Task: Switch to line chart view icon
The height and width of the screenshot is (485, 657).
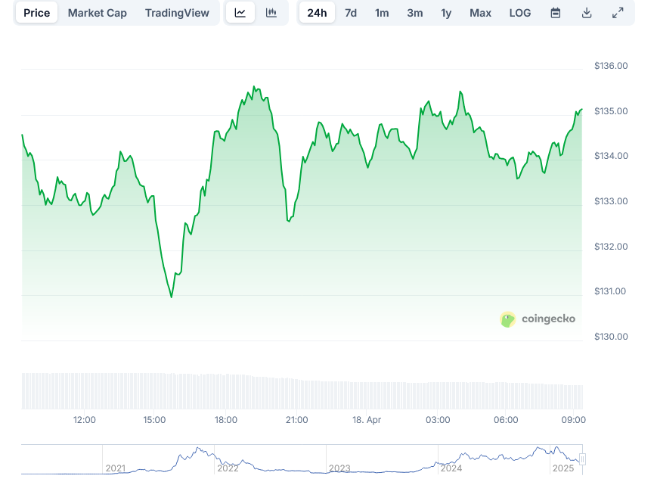Action: coord(240,13)
